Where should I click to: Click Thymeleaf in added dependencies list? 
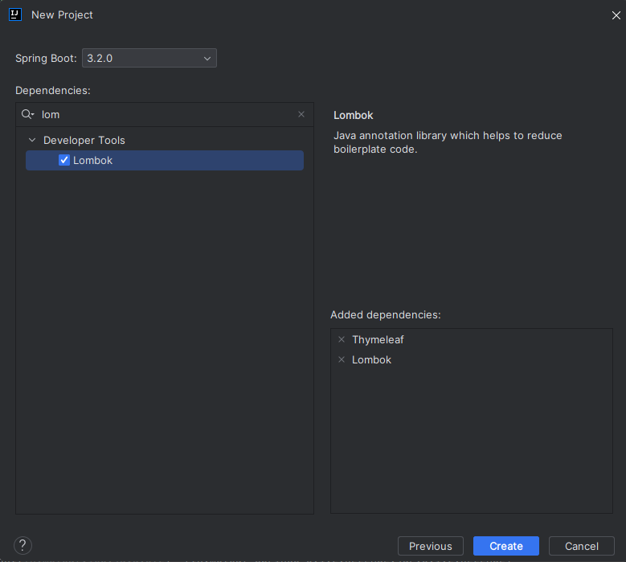[x=378, y=339]
